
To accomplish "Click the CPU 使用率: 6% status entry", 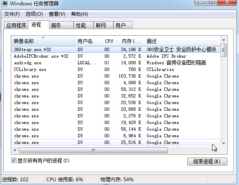I will (65, 179).
